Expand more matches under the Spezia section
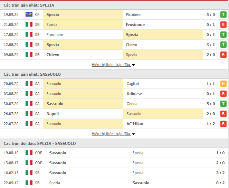 coord(111,65)
